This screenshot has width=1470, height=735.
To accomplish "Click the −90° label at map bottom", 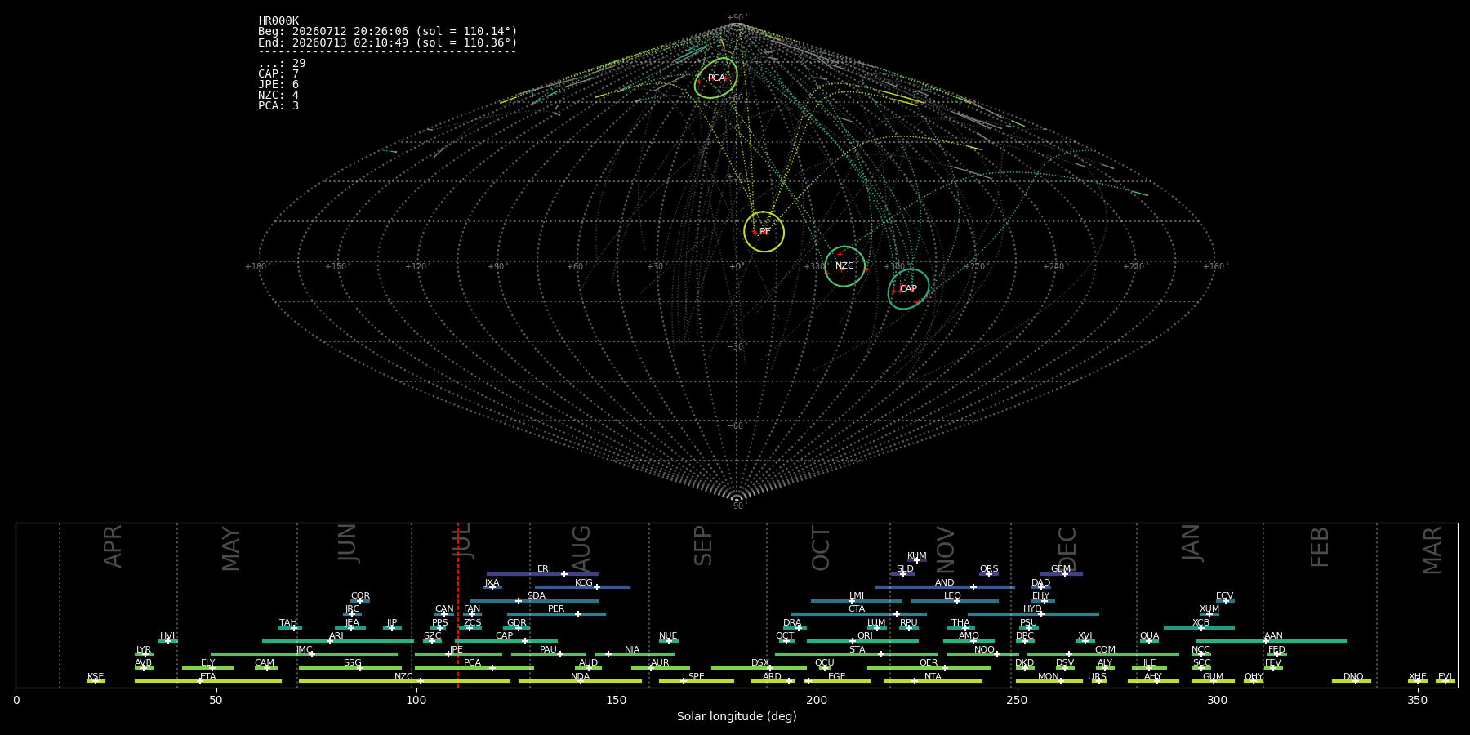I will click(x=737, y=506).
